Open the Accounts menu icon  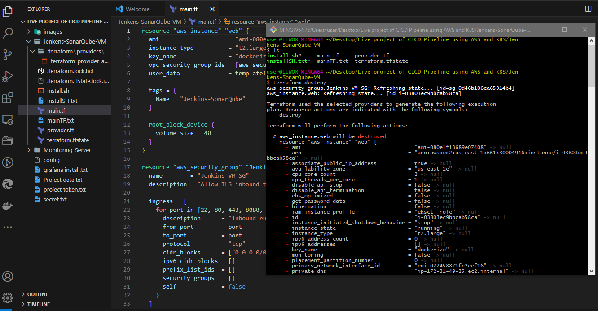(x=8, y=276)
